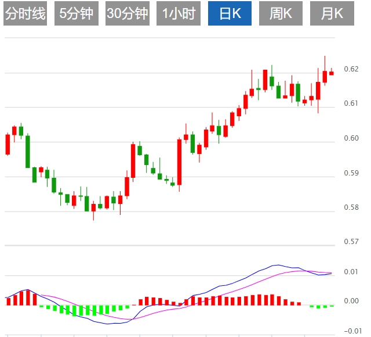Switch to the 分时线 tab
The width and height of the screenshot is (371, 337).
(x=26, y=13)
